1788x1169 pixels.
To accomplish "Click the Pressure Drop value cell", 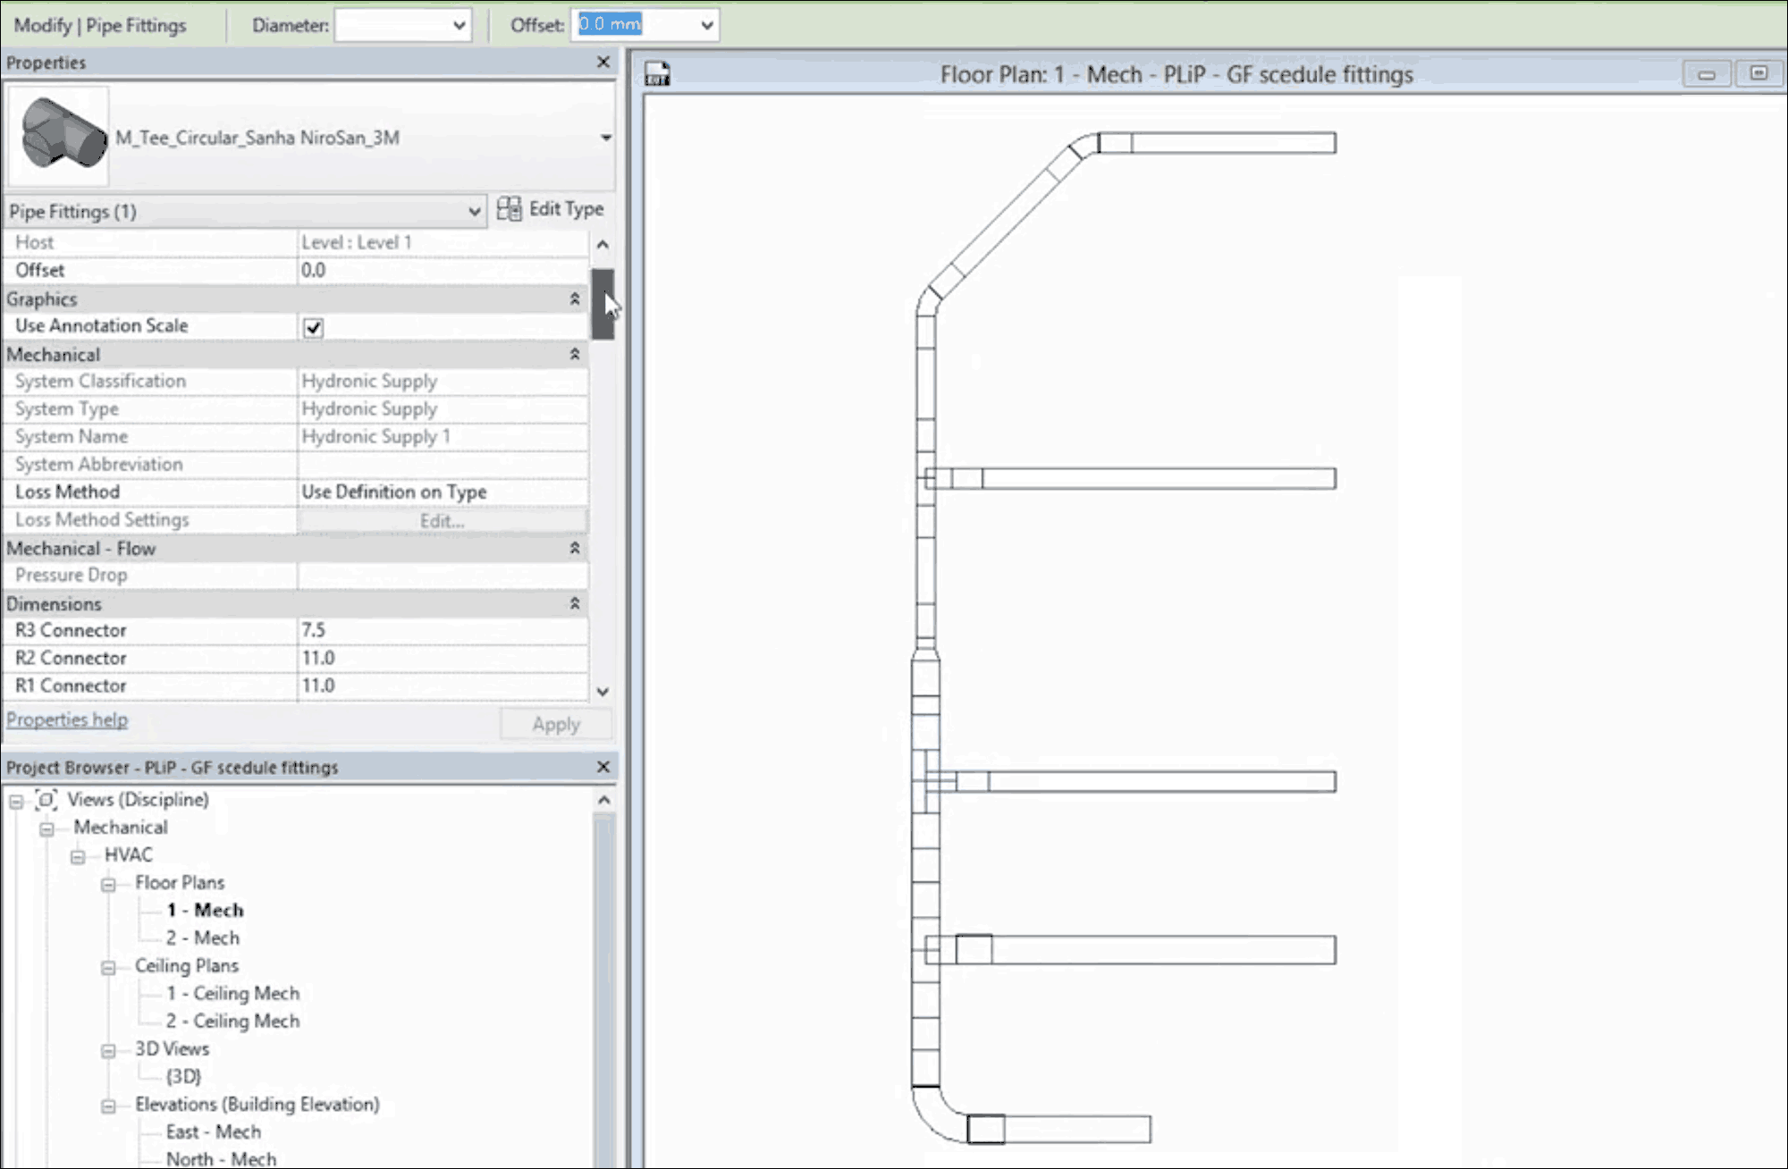I will (443, 575).
